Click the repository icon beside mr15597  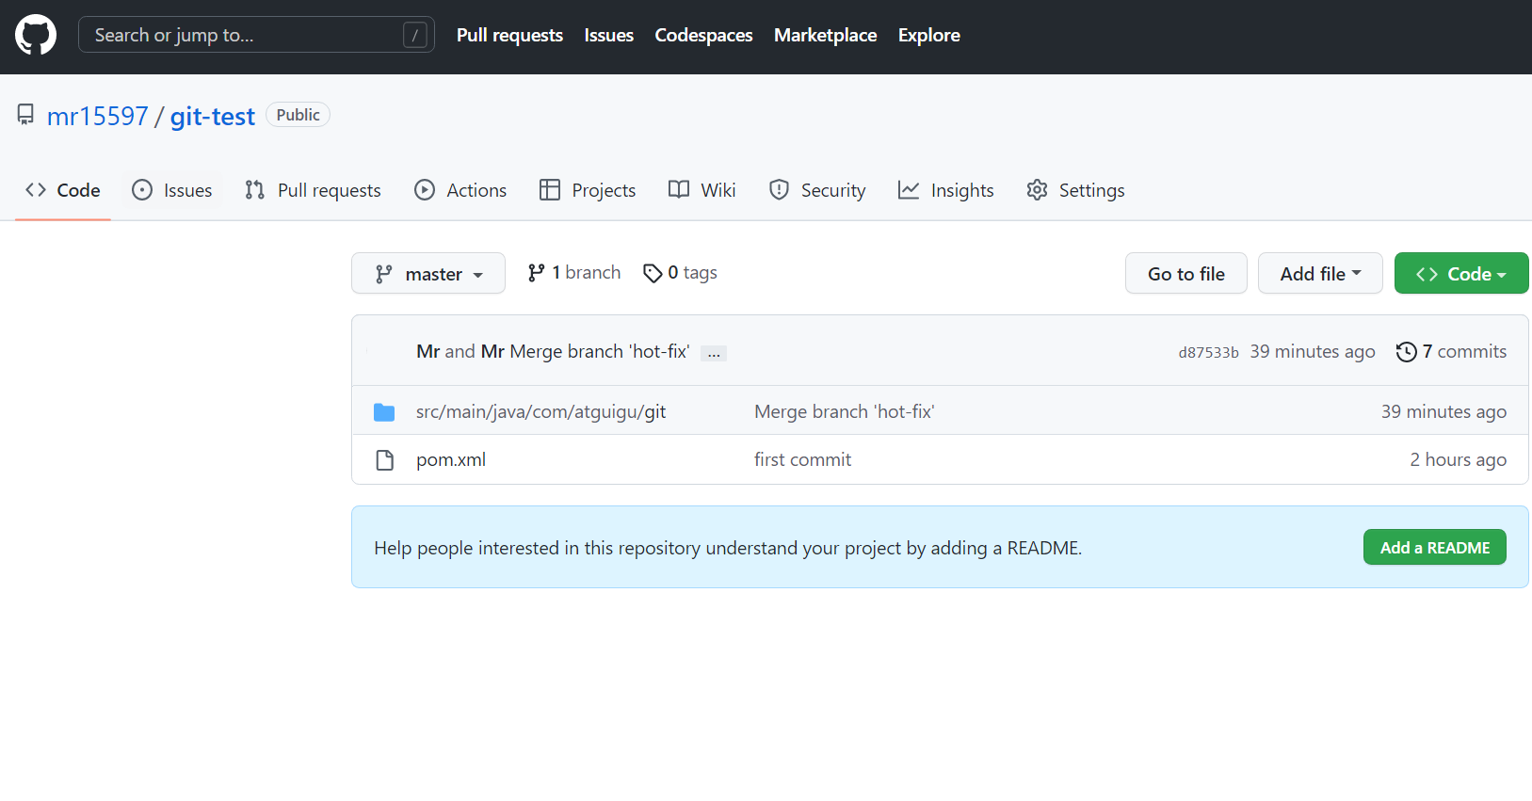click(x=25, y=115)
